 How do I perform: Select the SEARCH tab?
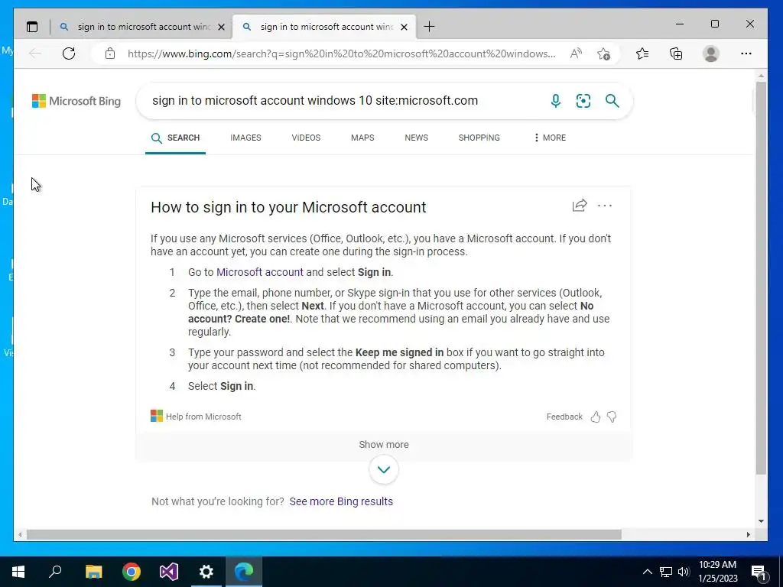point(175,138)
